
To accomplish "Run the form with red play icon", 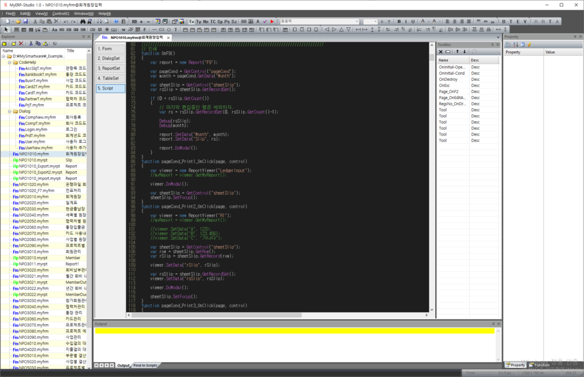I will point(272,22).
